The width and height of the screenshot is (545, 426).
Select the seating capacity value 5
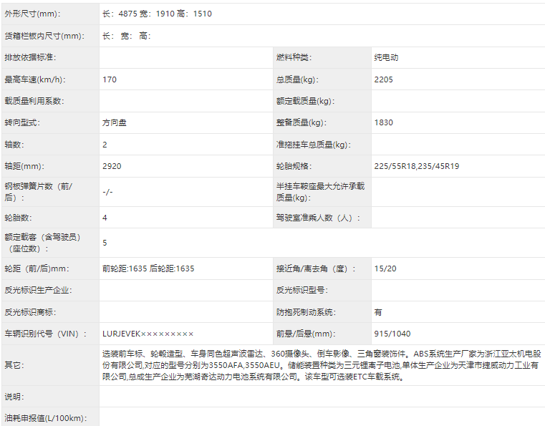coord(105,243)
